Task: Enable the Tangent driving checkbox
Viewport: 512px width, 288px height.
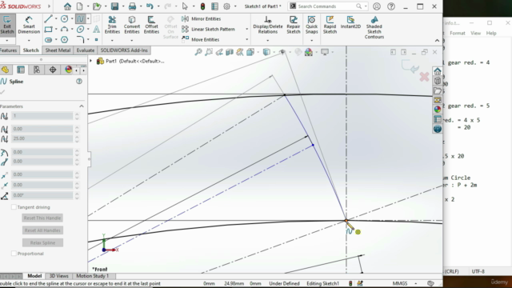Action: 14,207
